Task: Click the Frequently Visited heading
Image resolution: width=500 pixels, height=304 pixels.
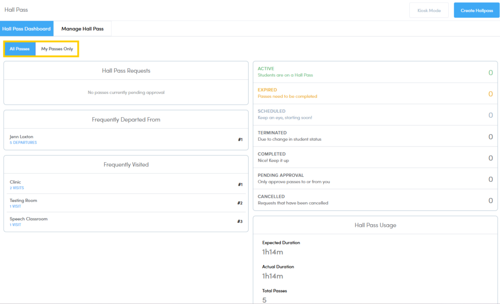Action: (x=126, y=165)
